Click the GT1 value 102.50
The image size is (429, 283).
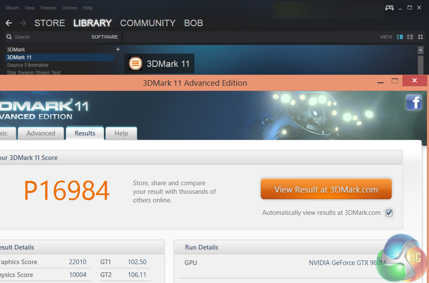[x=137, y=262]
